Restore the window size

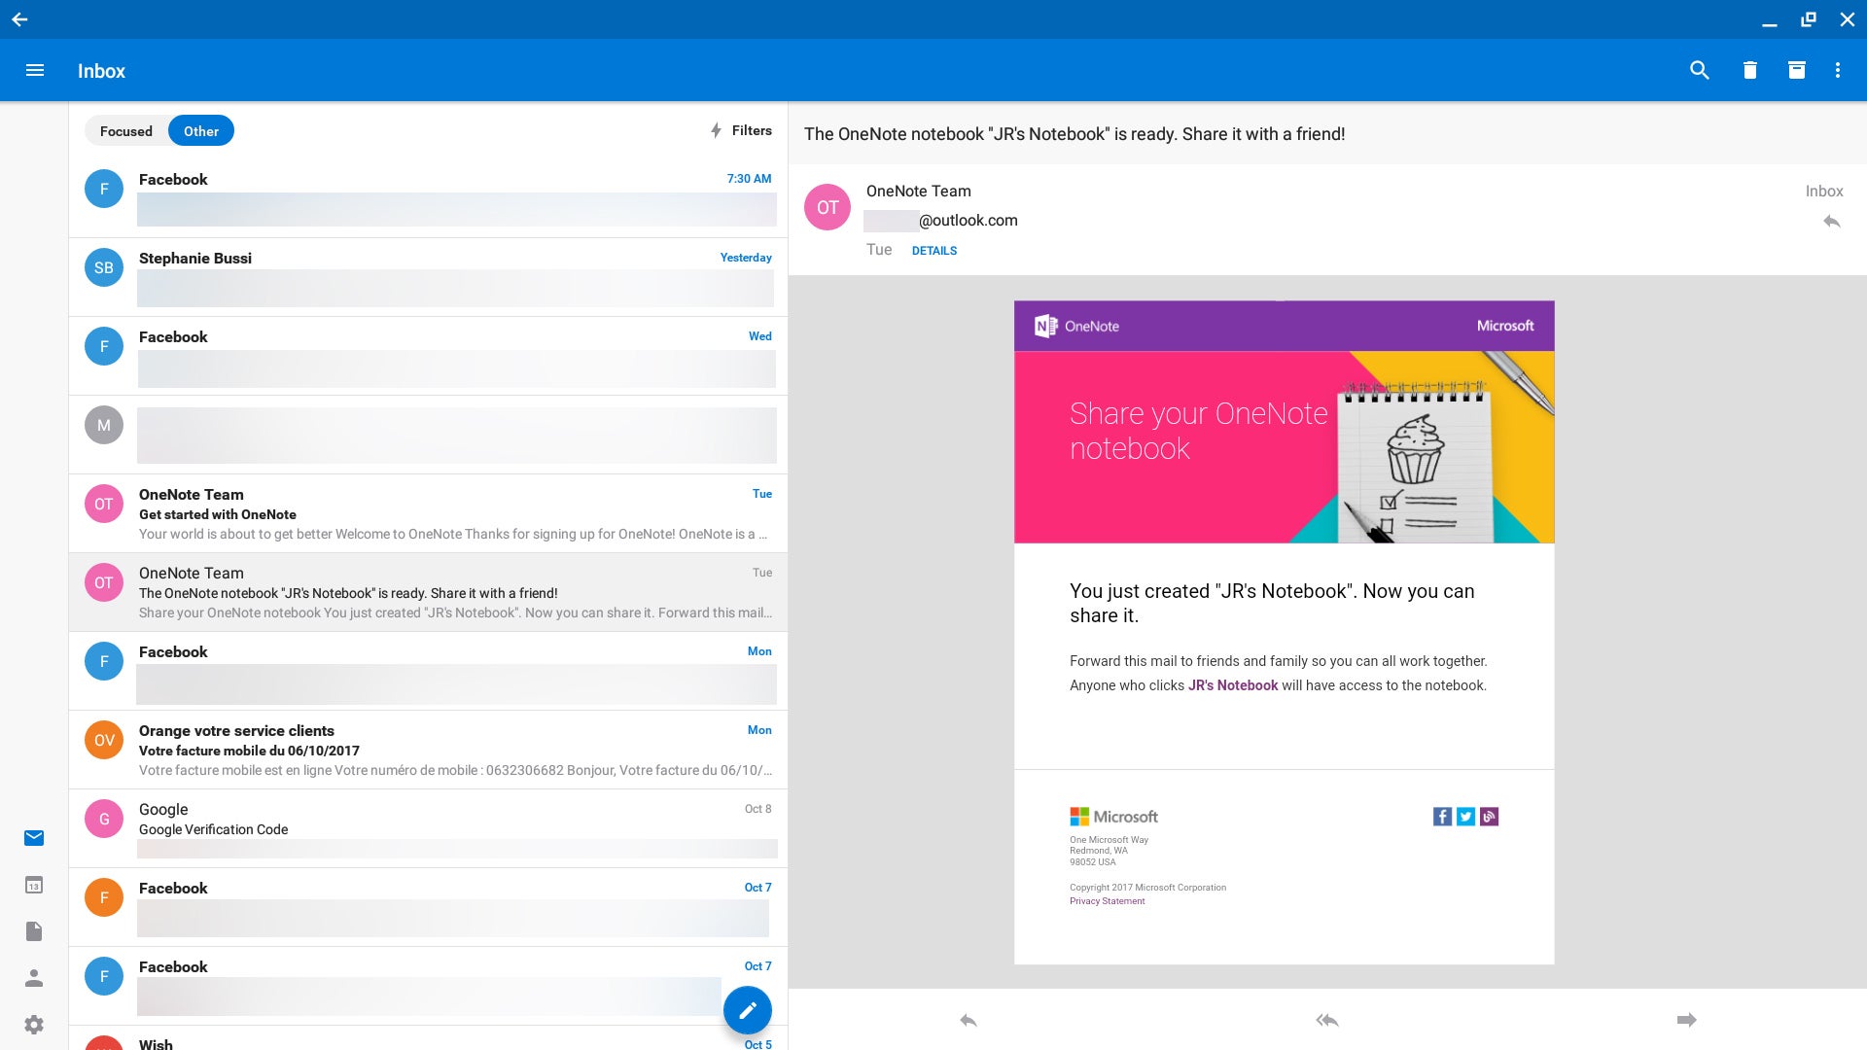click(x=1809, y=19)
